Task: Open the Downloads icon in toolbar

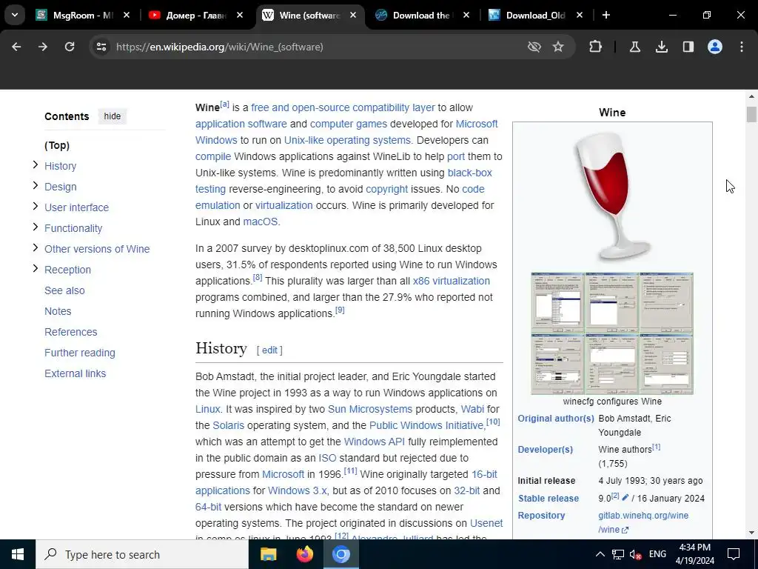Action: [x=662, y=47]
